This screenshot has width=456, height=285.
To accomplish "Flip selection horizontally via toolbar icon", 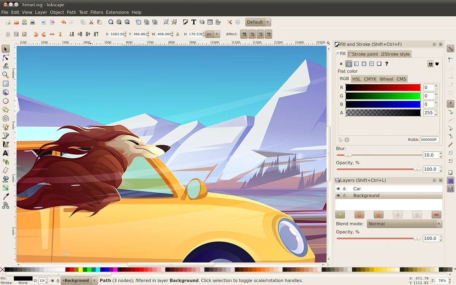I will click(x=52, y=34).
